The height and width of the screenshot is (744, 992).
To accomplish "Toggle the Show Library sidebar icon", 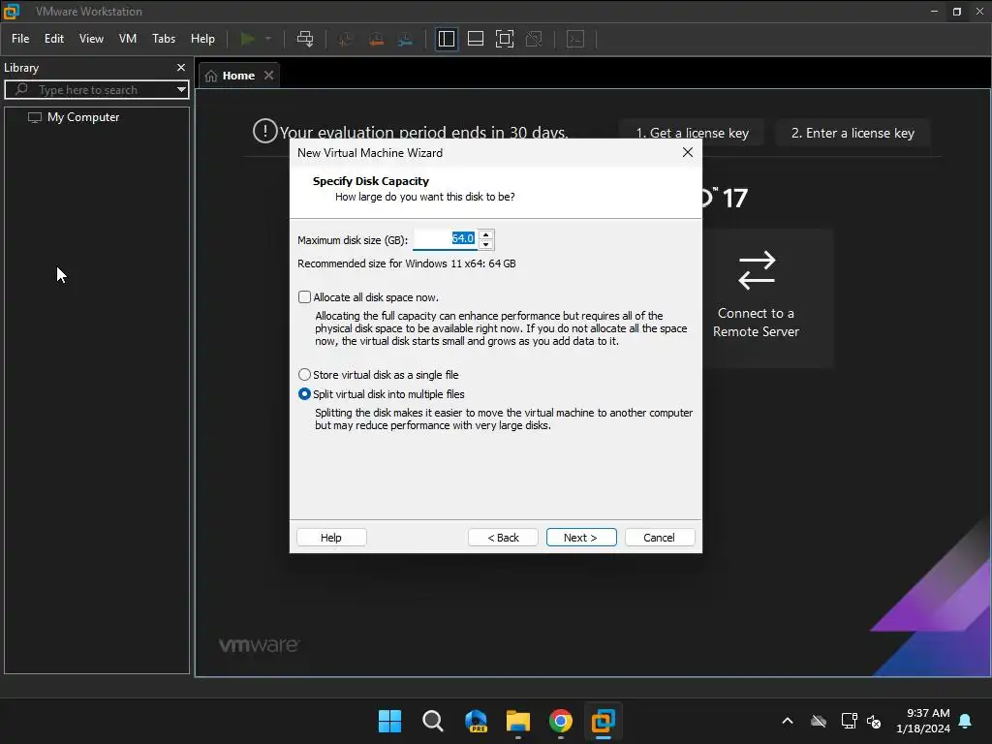I will click(x=446, y=39).
